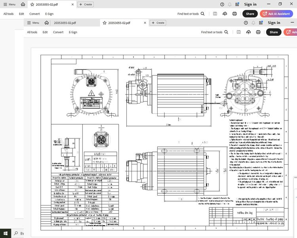Open notifications bell in the front window

click(254, 23)
